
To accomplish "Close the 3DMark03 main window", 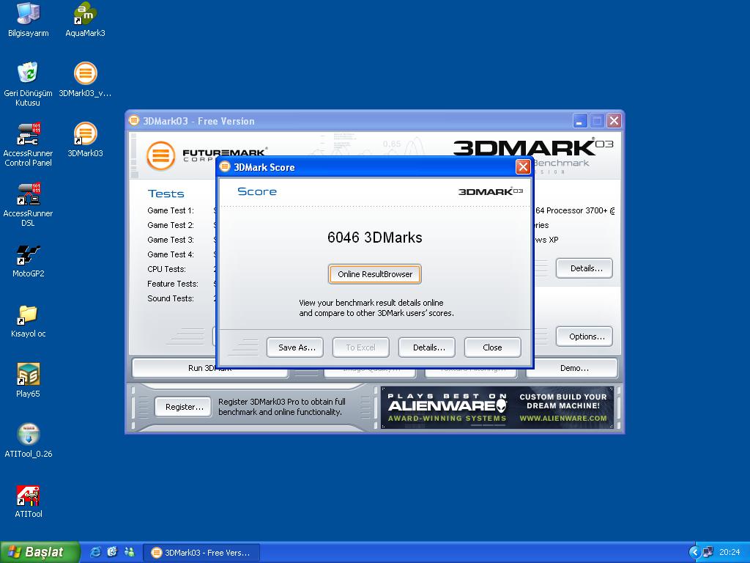I will coord(615,121).
